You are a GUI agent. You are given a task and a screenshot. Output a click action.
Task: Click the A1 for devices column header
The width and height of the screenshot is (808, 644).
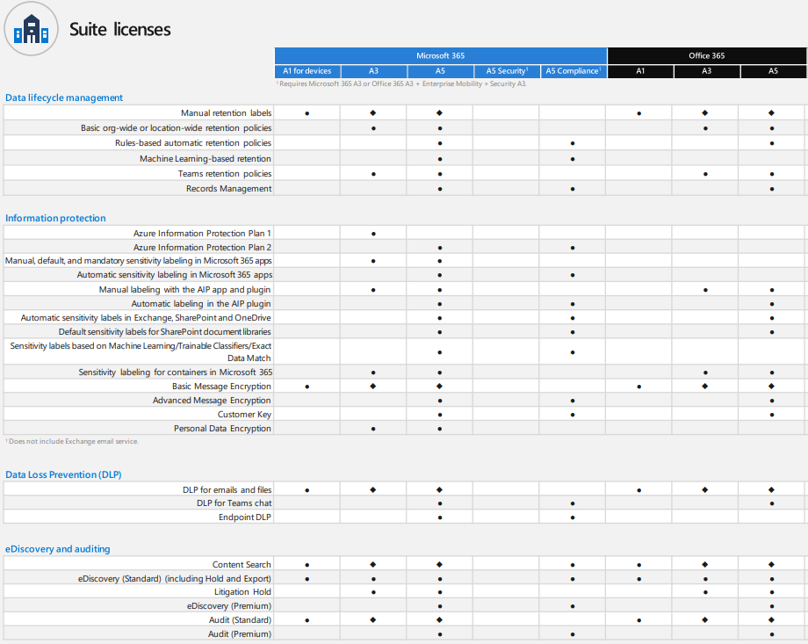click(x=307, y=71)
